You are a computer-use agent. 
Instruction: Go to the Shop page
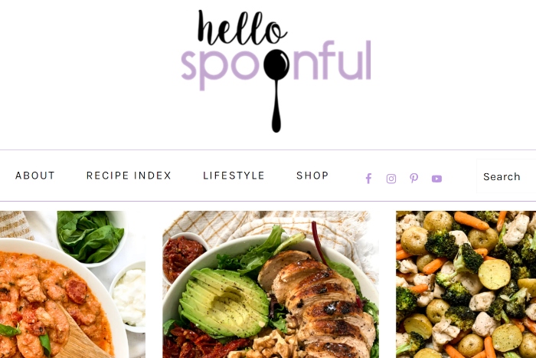pos(312,176)
